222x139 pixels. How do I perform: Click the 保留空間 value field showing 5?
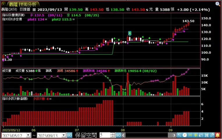coord(105,135)
